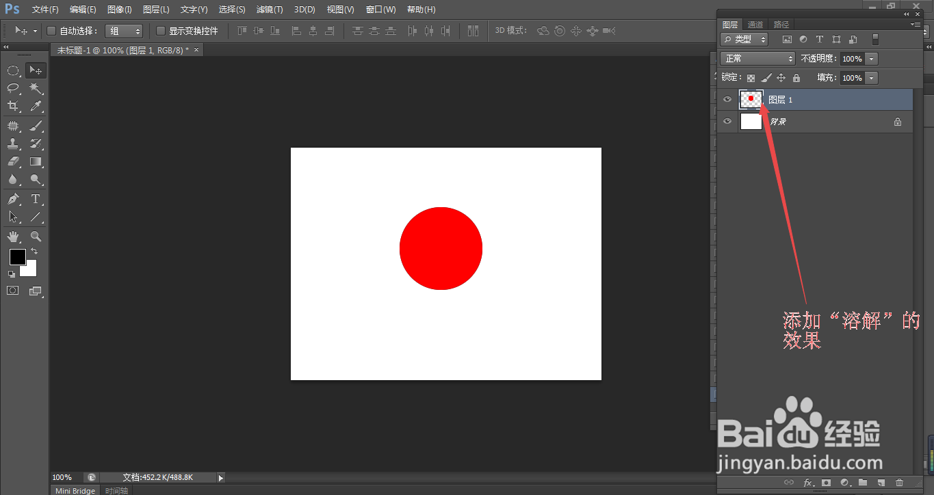Select the Dodge tool

(36, 180)
